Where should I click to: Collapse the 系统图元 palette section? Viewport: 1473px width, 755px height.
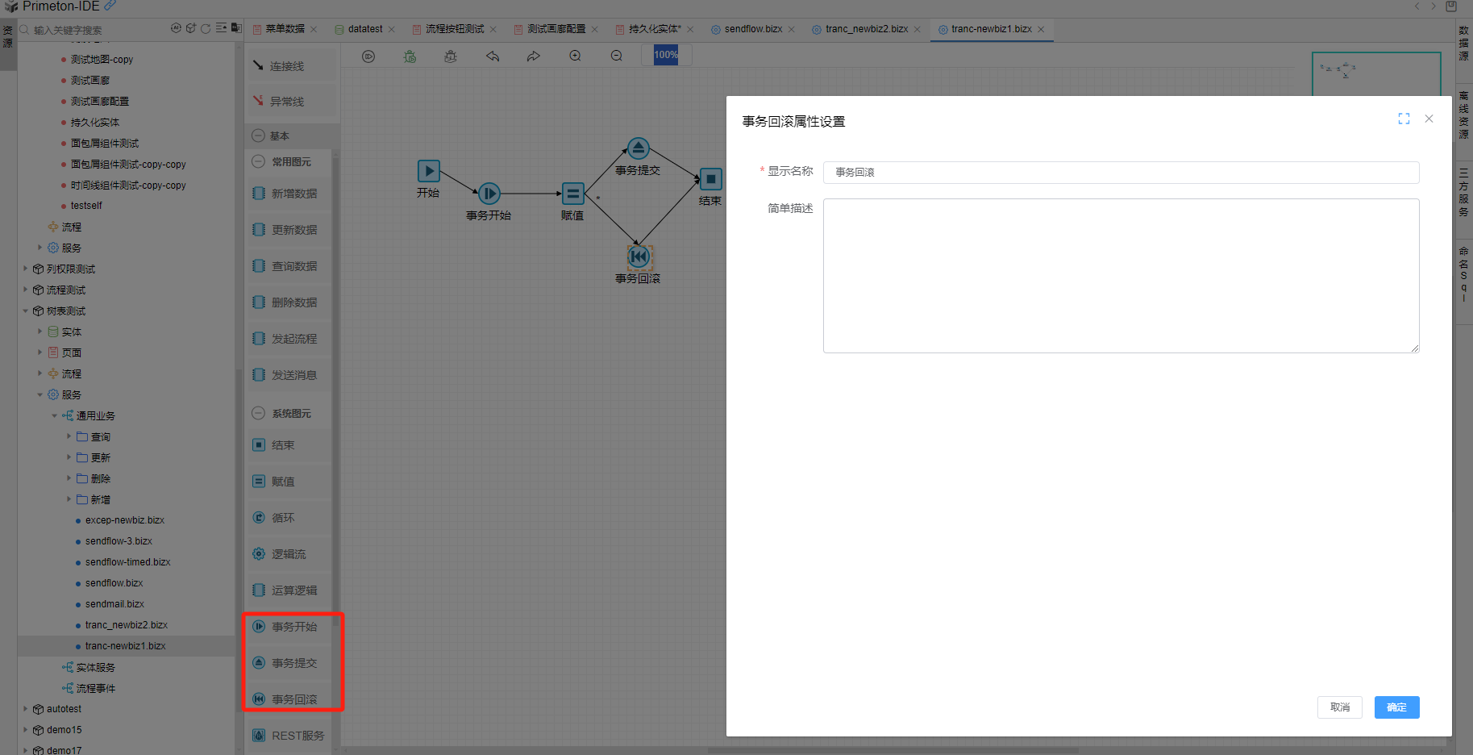point(259,413)
